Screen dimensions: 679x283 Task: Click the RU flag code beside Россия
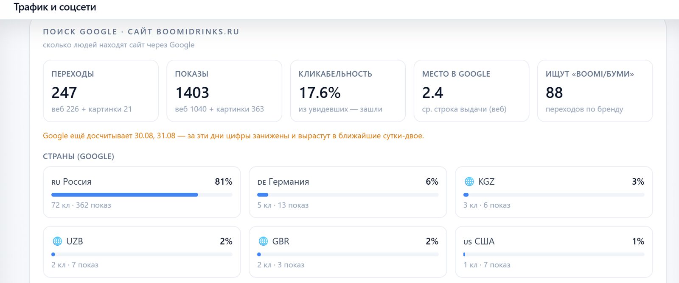pos(56,183)
